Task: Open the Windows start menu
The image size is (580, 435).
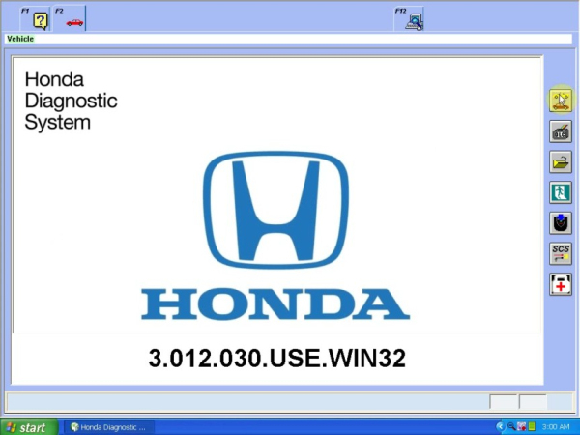Action: coord(29,427)
